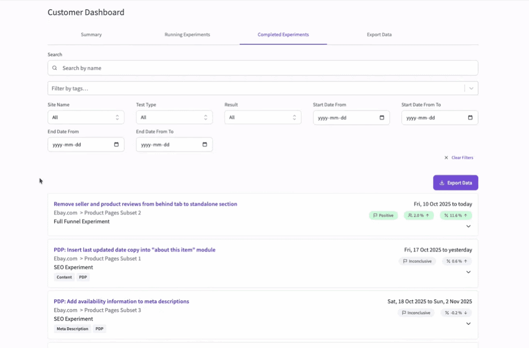
Task: Click the Positive flag badge
Action: click(x=383, y=216)
